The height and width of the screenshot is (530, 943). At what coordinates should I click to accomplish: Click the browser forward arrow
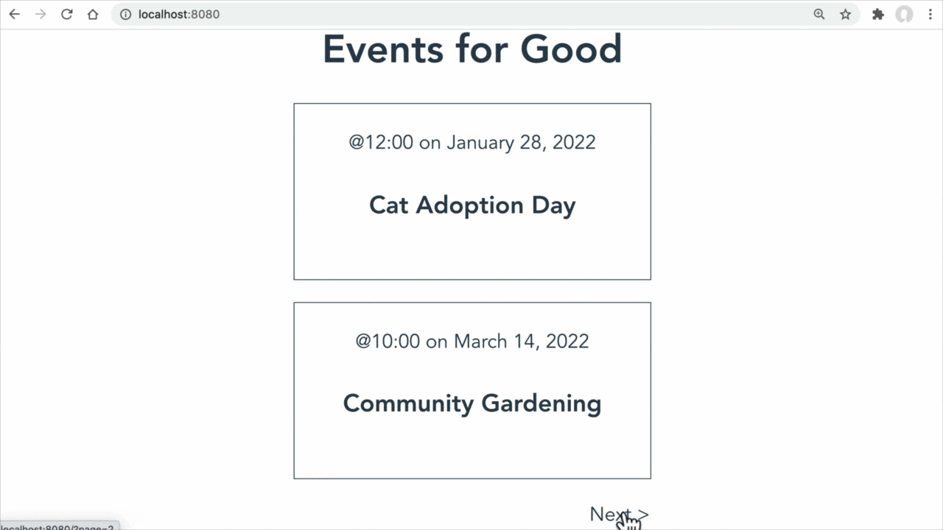41,14
